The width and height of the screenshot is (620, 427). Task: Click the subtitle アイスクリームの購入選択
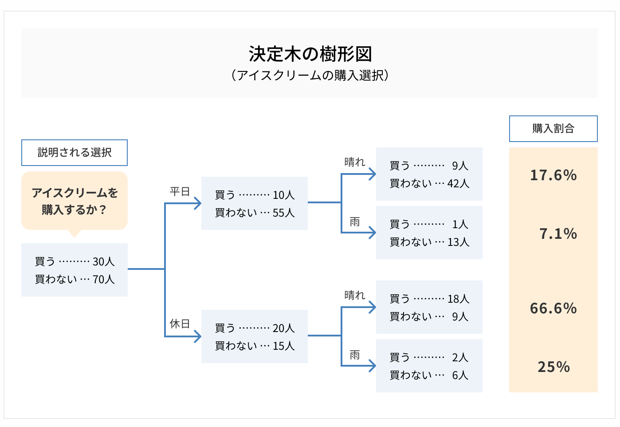click(x=310, y=75)
